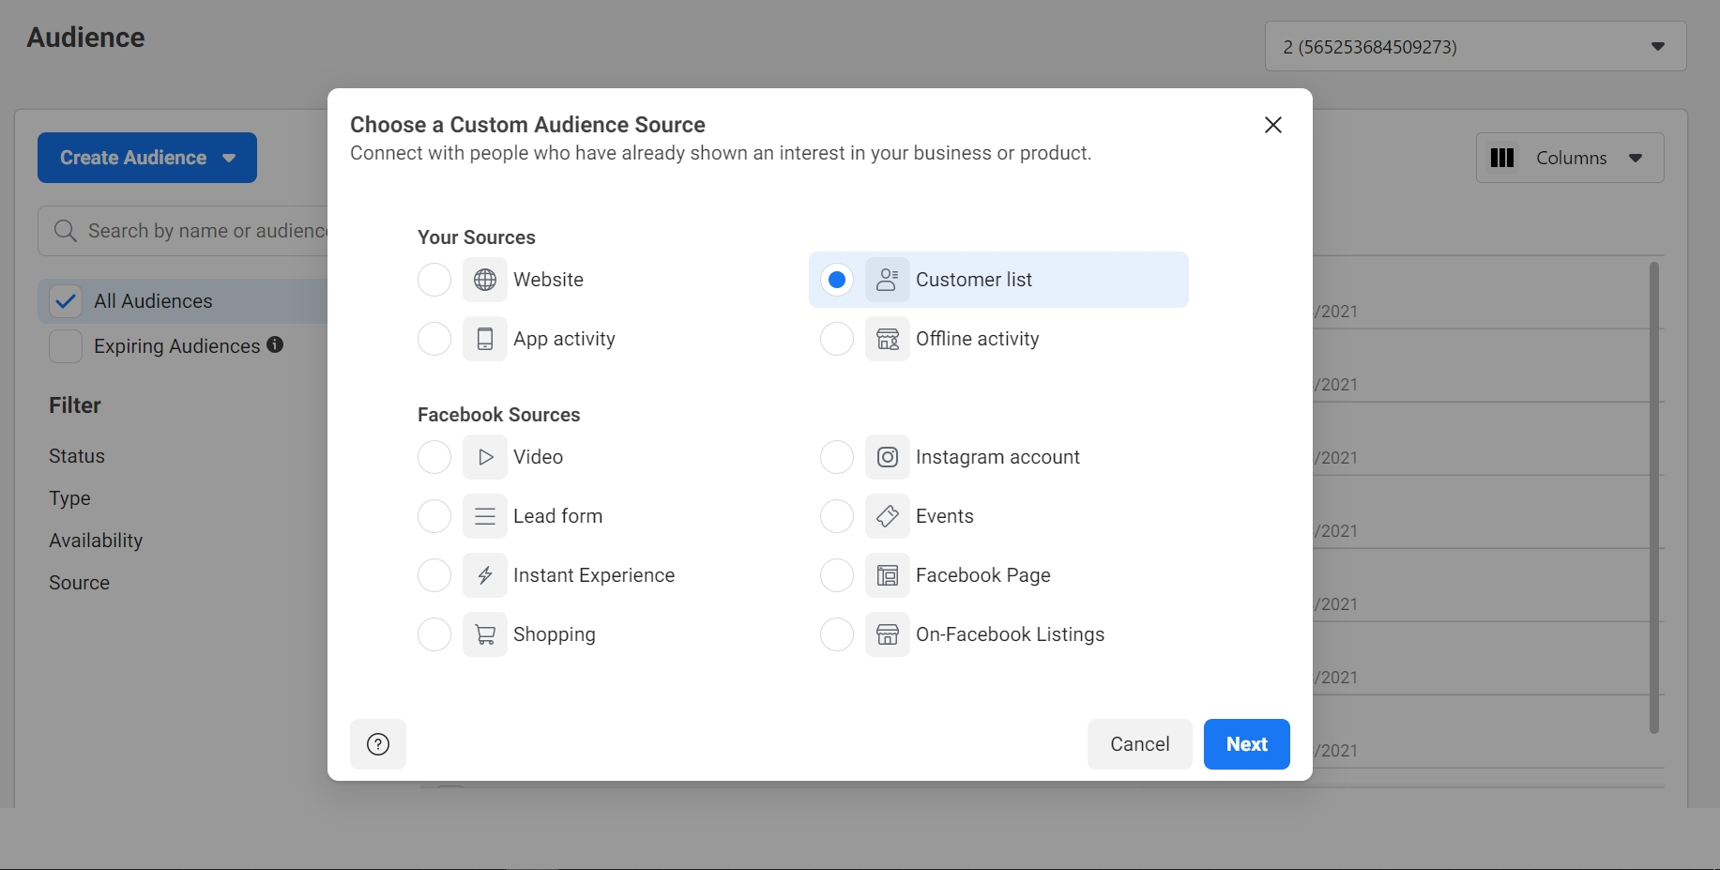Expand the Type filter
This screenshot has width=1720, height=870.
(69, 498)
